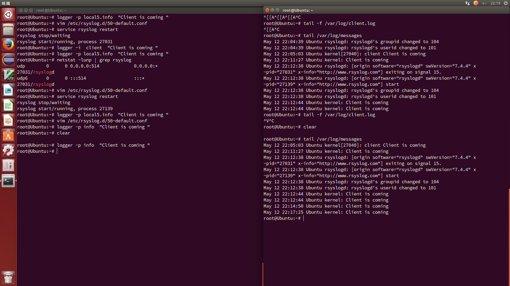Screen dimensions: 510x286
Task: Open the 22:19 clock calendar menu
Action: point(495,3)
